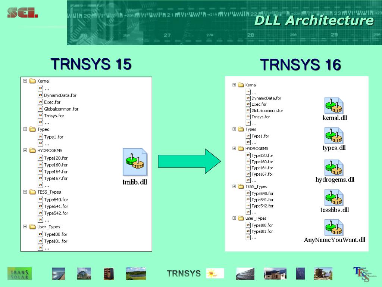Expand the Kernal node in TRNSYS 16 tree

point(234,85)
